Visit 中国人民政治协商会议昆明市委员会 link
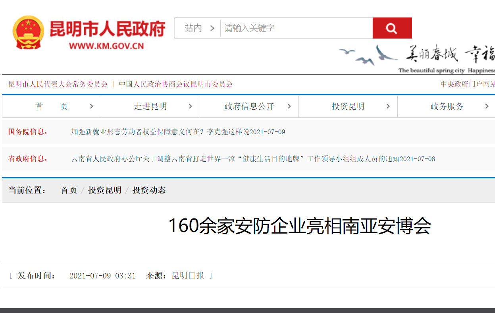The image size is (495, 313). (x=175, y=84)
